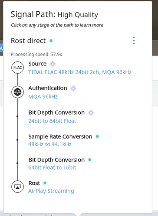Open the three-dot options menu for Rost direct
The image size is (158, 216).
[134, 41]
